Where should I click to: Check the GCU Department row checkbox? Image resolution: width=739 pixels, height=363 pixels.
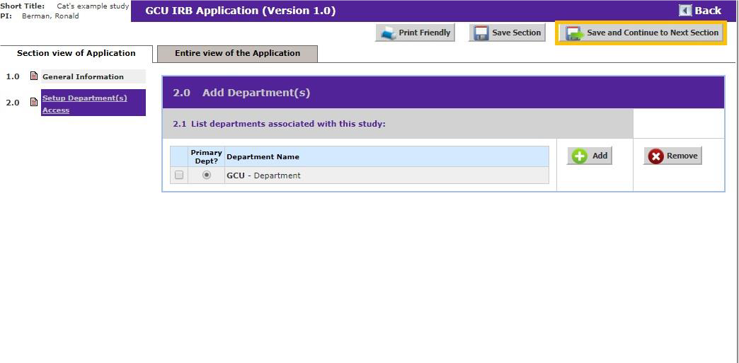(x=179, y=175)
